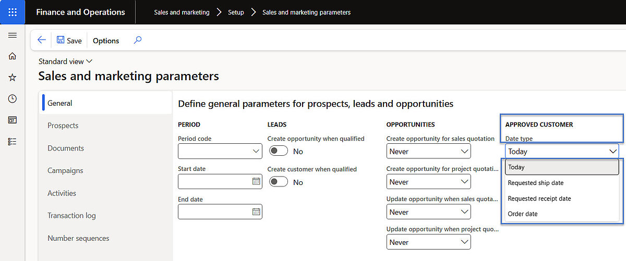Open Start date calendar picker
This screenshot has width=626, height=261.
pyautogui.click(x=256, y=181)
